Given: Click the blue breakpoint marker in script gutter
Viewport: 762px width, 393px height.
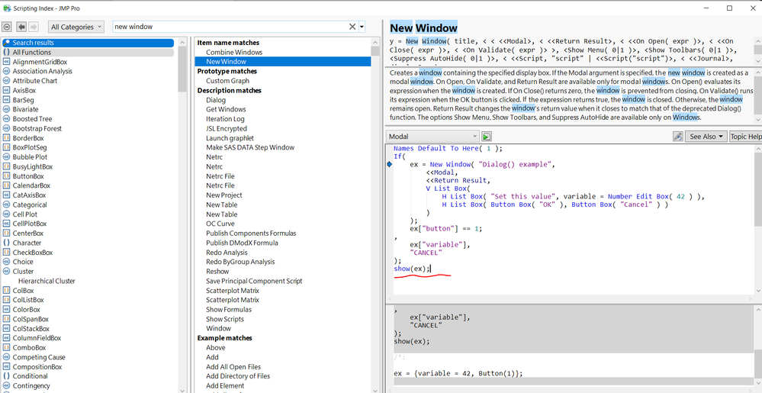Looking at the screenshot, I should click(x=390, y=164).
